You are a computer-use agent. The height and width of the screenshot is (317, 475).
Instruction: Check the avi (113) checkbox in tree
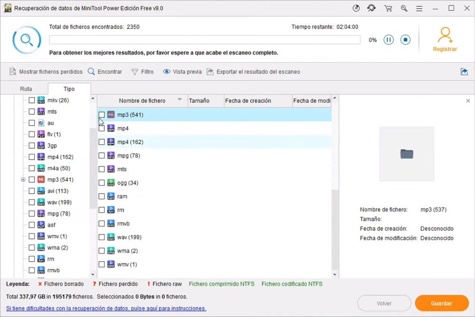tap(32, 191)
